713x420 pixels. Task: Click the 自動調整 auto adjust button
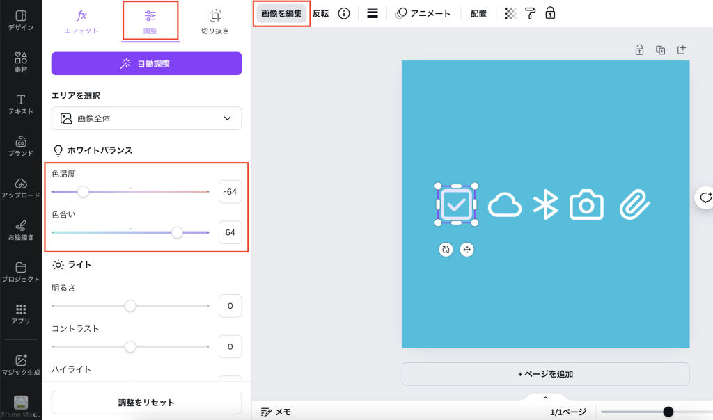click(146, 63)
